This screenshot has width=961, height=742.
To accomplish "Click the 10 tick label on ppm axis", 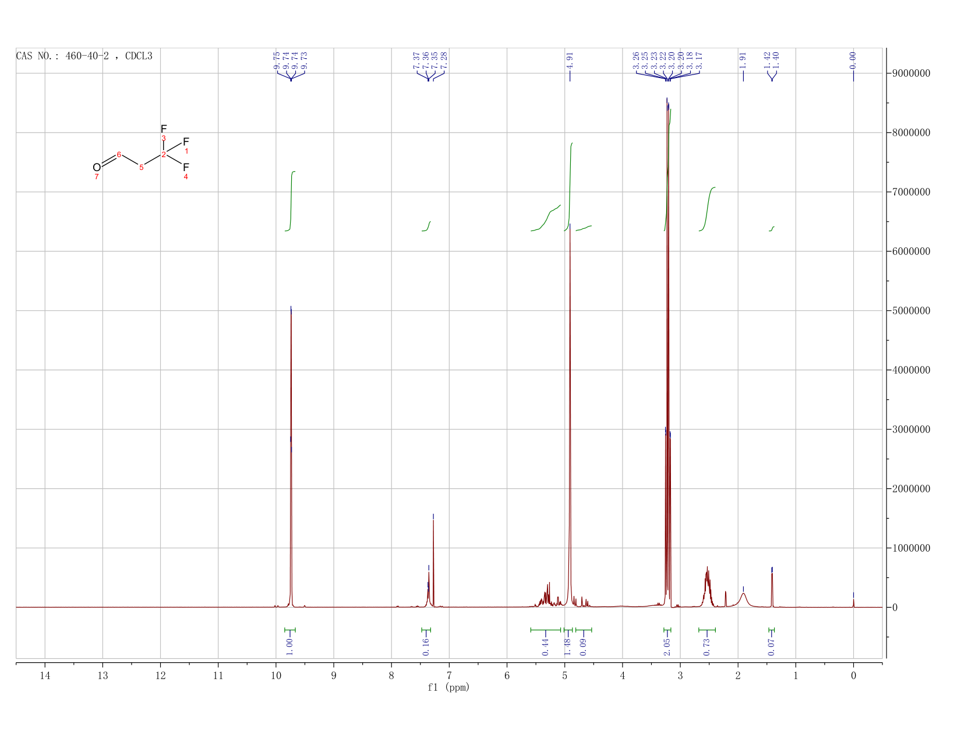I will point(276,676).
